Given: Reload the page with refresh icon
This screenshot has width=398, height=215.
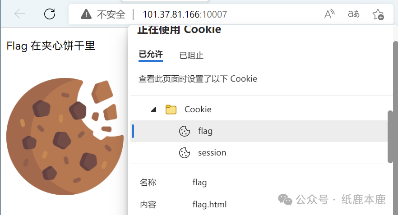Looking at the screenshot, I should pyautogui.click(x=50, y=14).
